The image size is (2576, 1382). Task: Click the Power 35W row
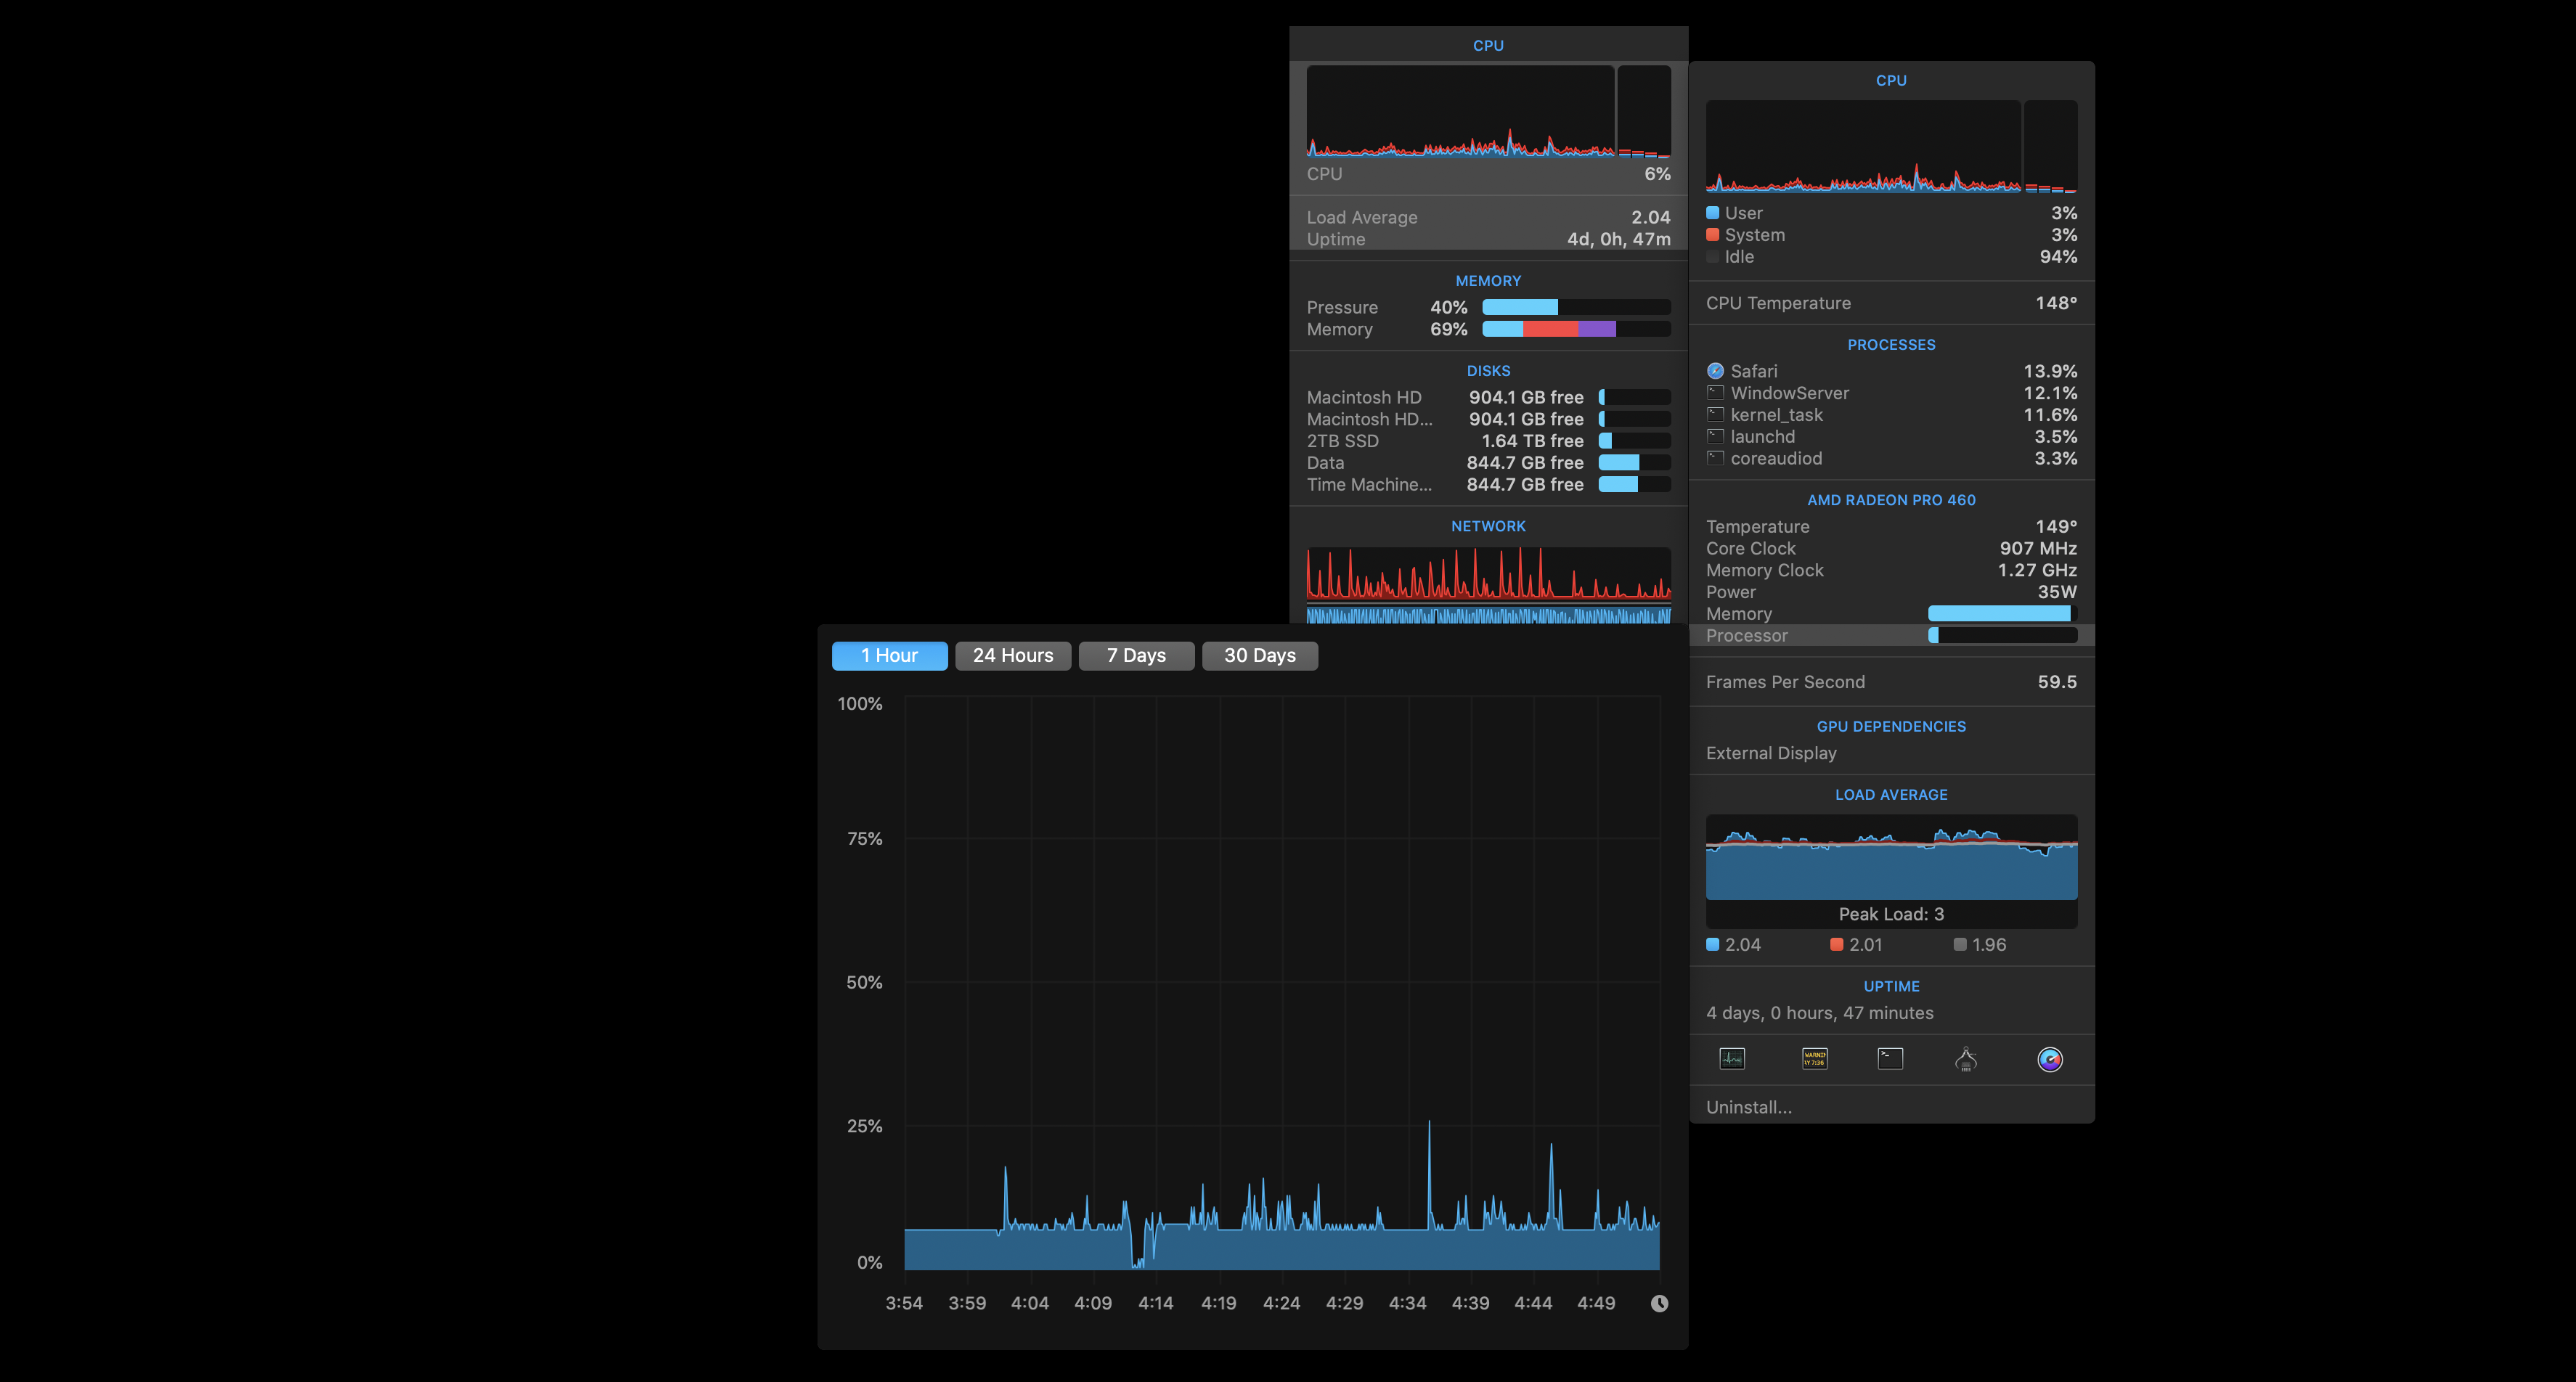pos(1891,592)
